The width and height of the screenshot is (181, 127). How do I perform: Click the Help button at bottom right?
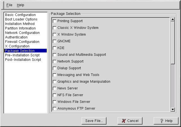click(166, 121)
